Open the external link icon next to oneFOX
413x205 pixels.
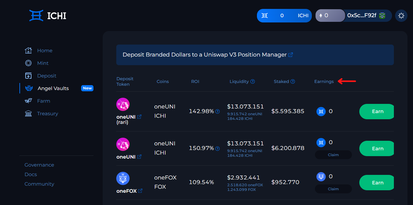pos(140,191)
